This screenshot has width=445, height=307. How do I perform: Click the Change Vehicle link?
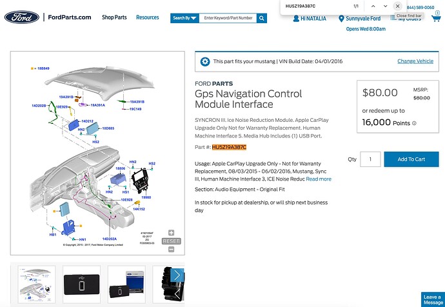coord(415,61)
